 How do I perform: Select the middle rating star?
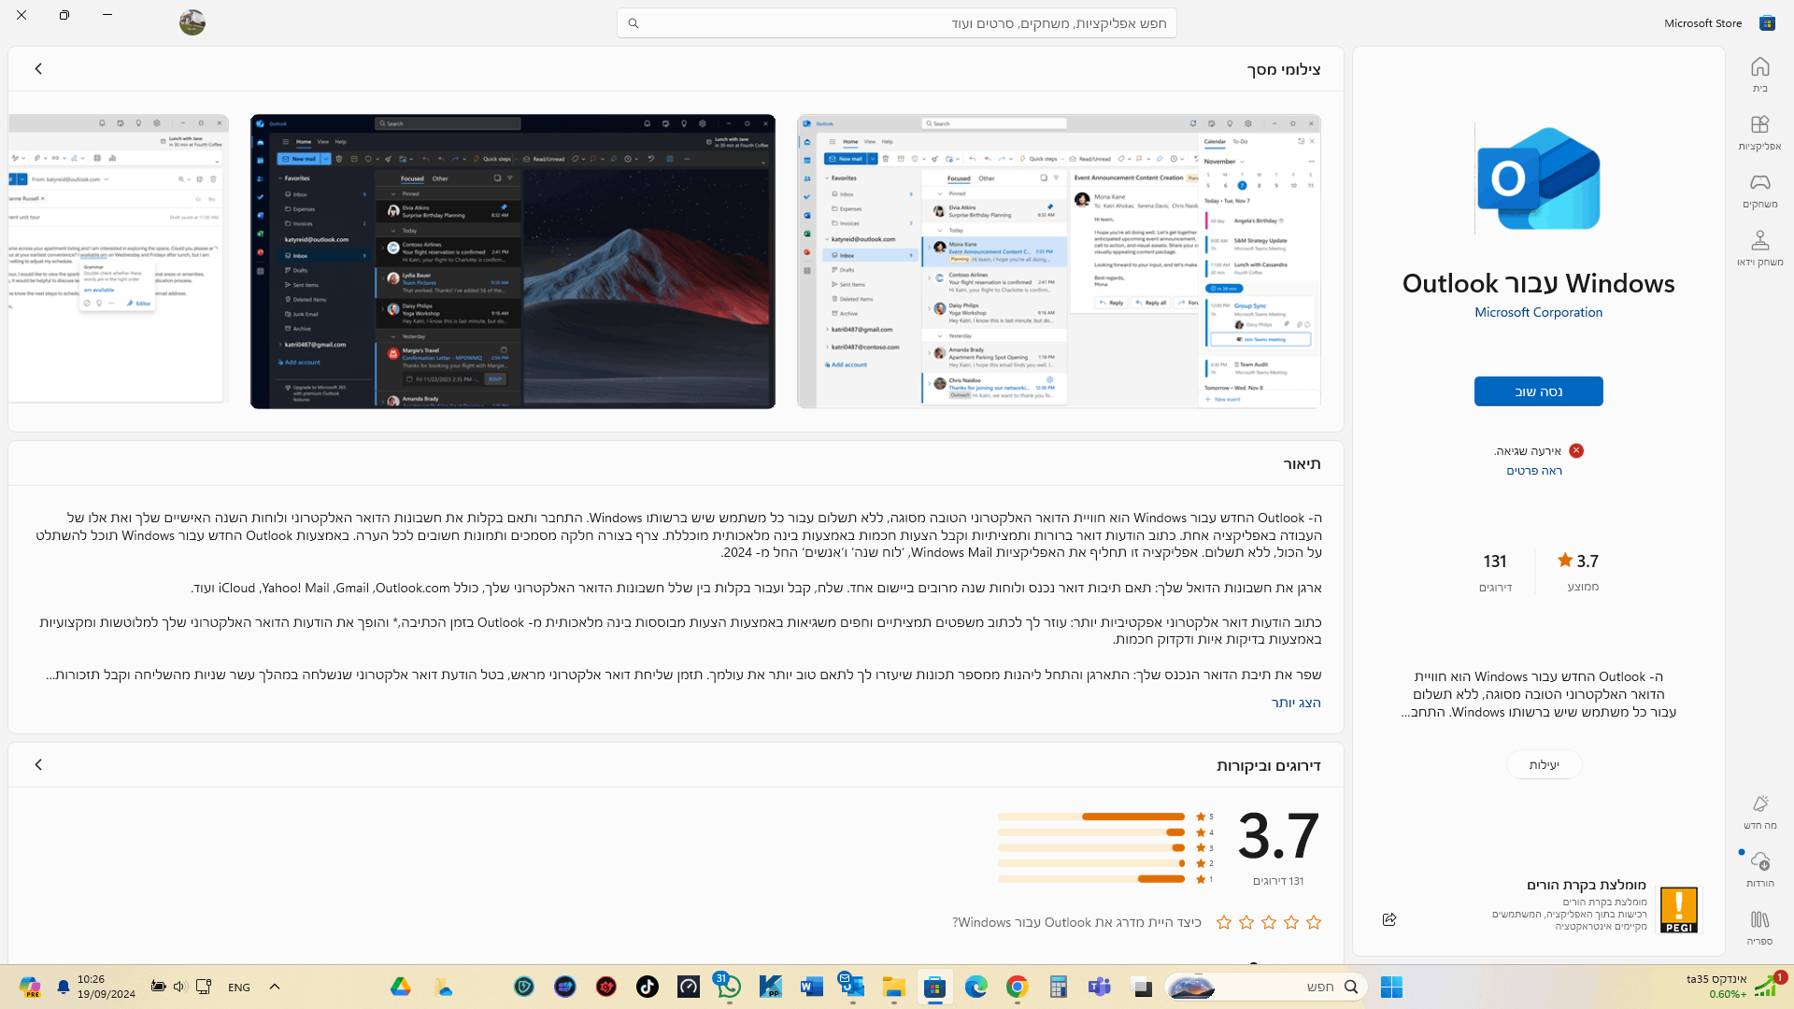[1269, 922]
